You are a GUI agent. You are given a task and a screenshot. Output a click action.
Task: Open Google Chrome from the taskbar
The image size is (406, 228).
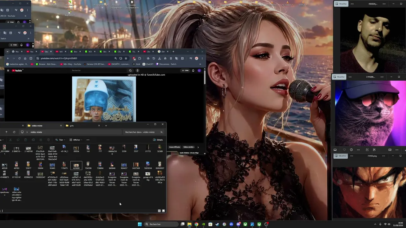click(x=196, y=224)
